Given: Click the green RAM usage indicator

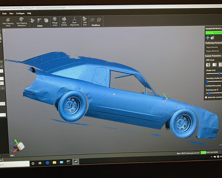Looking at the screenshot, I should coord(203,153).
